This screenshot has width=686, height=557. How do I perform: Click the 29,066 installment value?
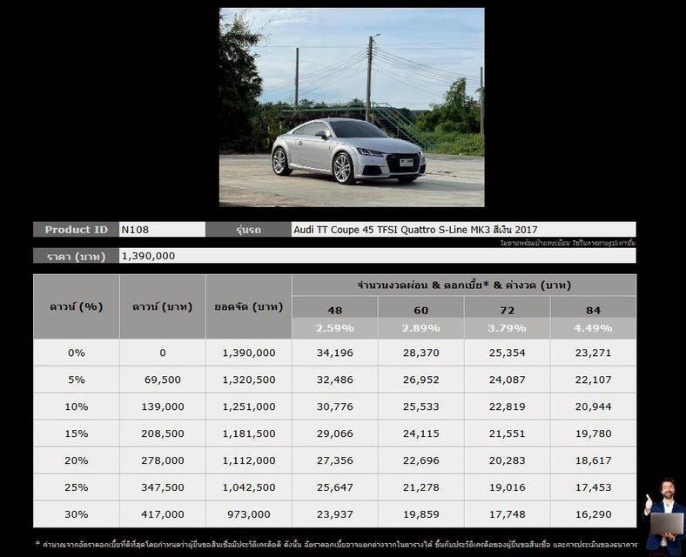[x=334, y=433]
